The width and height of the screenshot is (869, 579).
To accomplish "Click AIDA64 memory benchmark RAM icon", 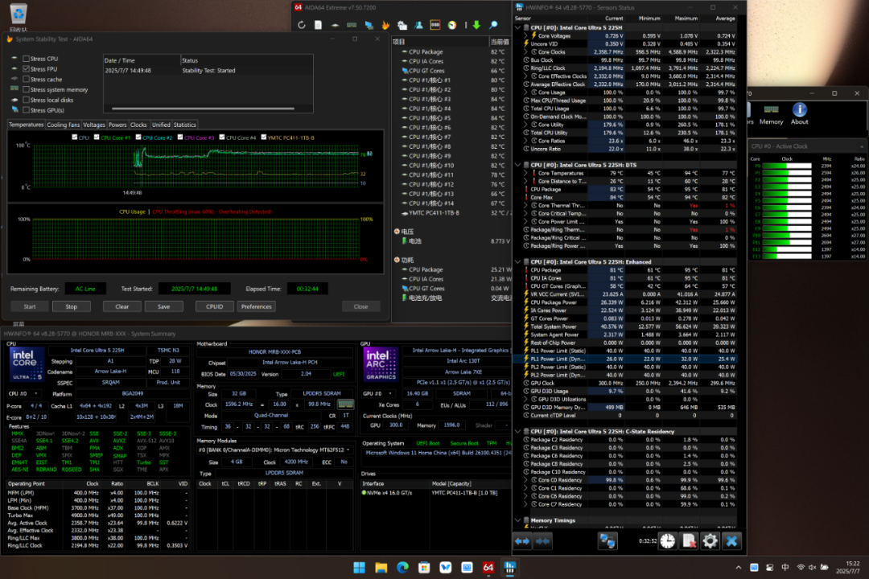I will tap(352, 25).
